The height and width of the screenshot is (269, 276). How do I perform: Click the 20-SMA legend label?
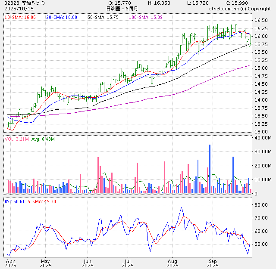coord(62,17)
